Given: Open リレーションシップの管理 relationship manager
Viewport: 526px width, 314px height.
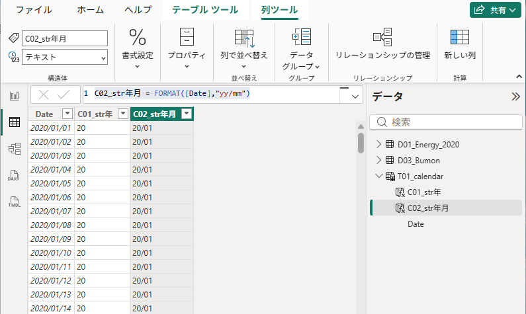Looking at the screenshot, I should click(x=383, y=44).
